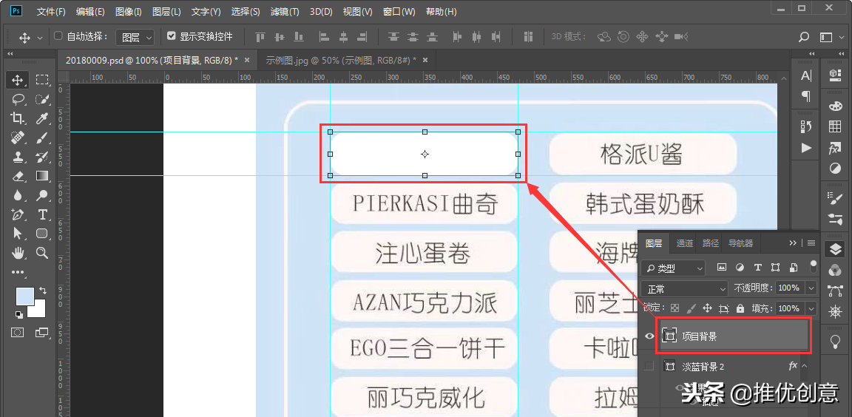Select the History Brush tool
This screenshot has width=852, height=417.
(42, 157)
